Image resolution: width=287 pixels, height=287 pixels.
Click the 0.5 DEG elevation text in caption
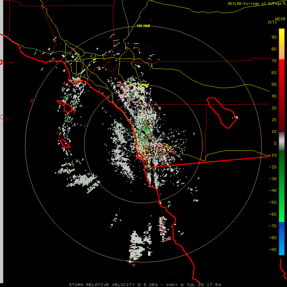click(x=148, y=285)
